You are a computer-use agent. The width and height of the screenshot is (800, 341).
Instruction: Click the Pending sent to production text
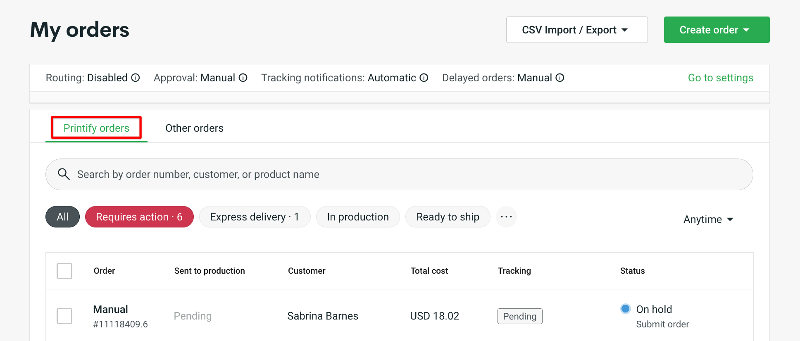[x=193, y=316]
